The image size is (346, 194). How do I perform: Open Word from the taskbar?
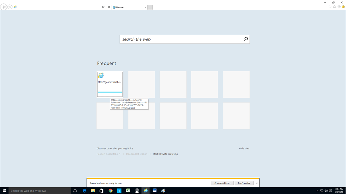(155, 191)
